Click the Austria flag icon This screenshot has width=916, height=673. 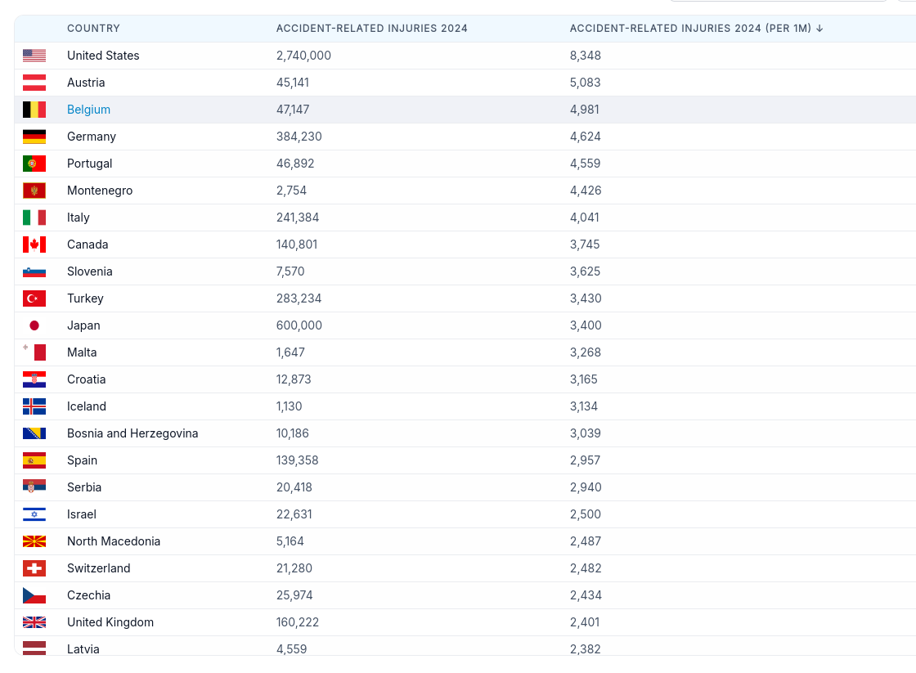[x=34, y=83]
